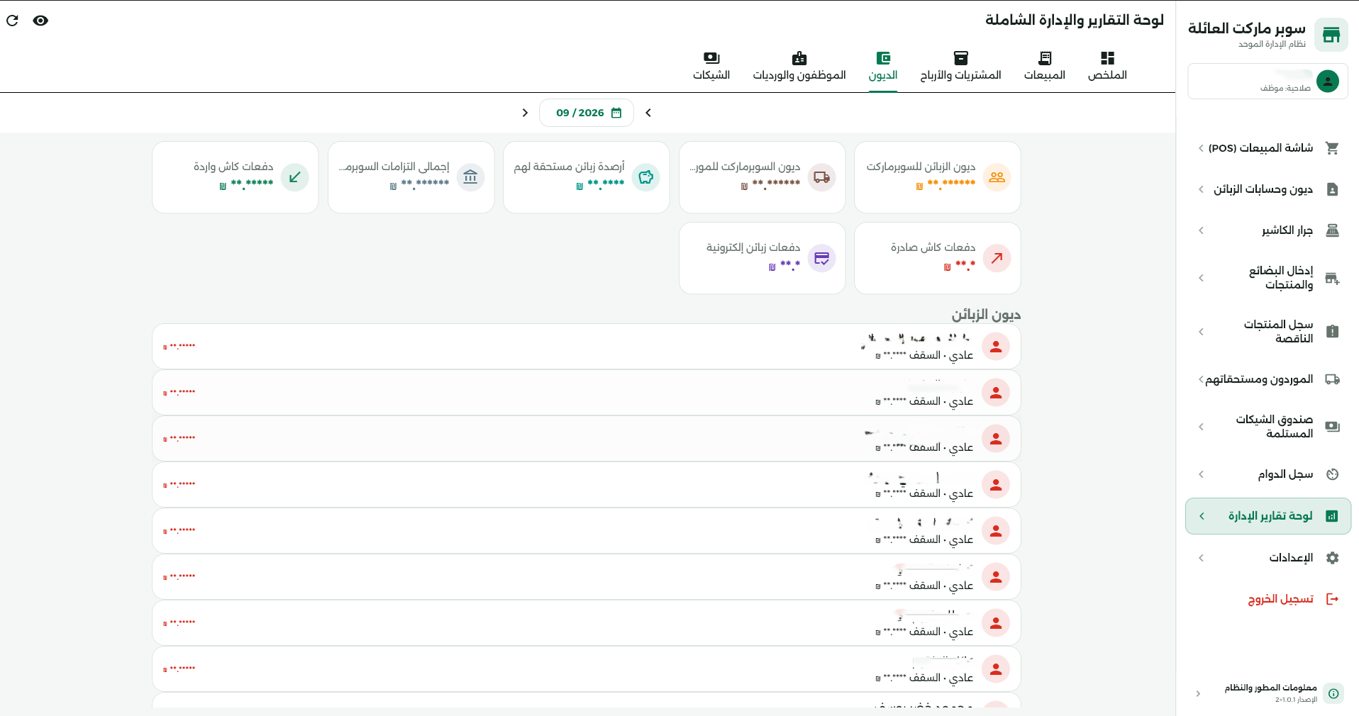Expand the جرار الكاشير chevron
1359x716 pixels.
coord(1201,230)
